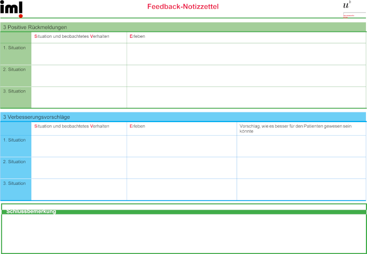Click the Schlussbemerkung heading bar
The width and height of the screenshot is (367, 254).
184,212
